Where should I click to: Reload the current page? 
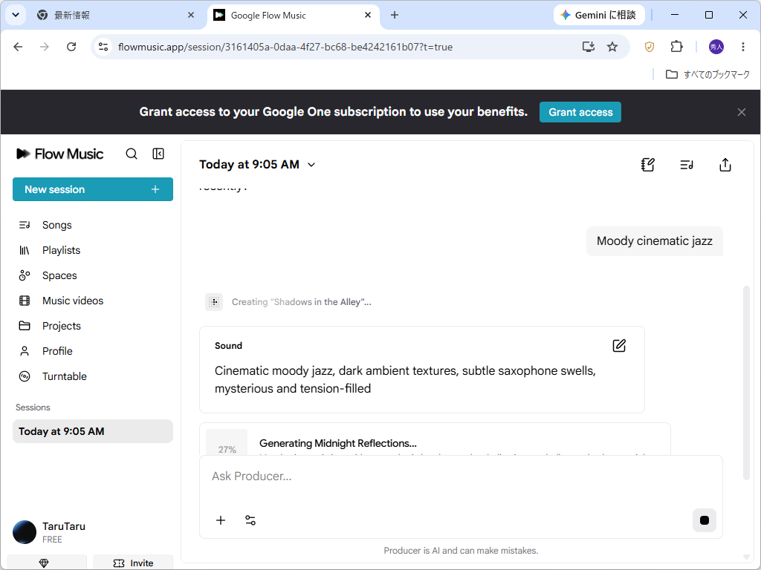click(71, 47)
